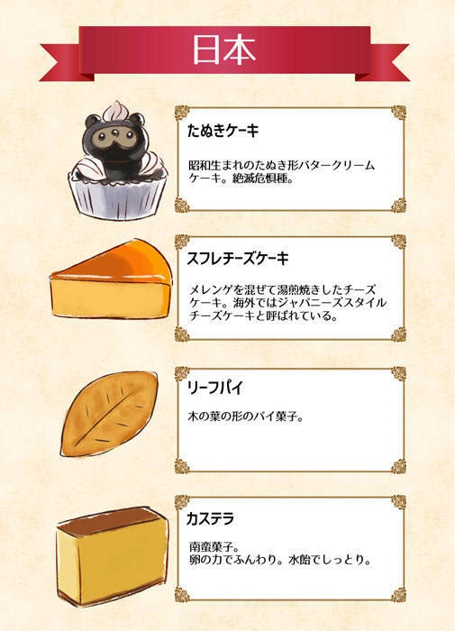Select the soufflé cheesecake slice illustration
The width and height of the screenshot is (455, 631).
pos(111,279)
